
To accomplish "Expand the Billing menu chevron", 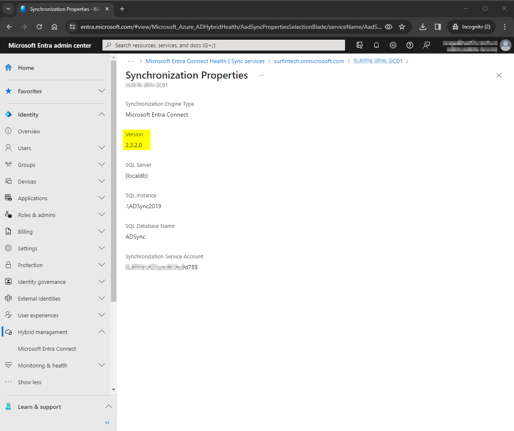I will coord(102,232).
